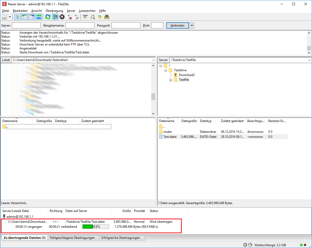Click the local tree scrollbar down arrow
Viewport: 312px width, 248px height.
point(153,114)
